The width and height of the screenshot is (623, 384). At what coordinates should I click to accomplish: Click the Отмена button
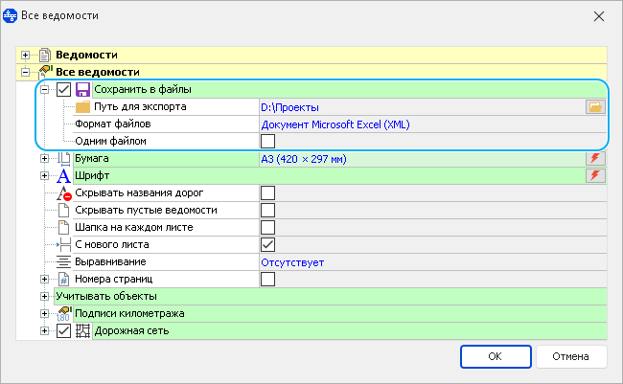(x=571, y=356)
